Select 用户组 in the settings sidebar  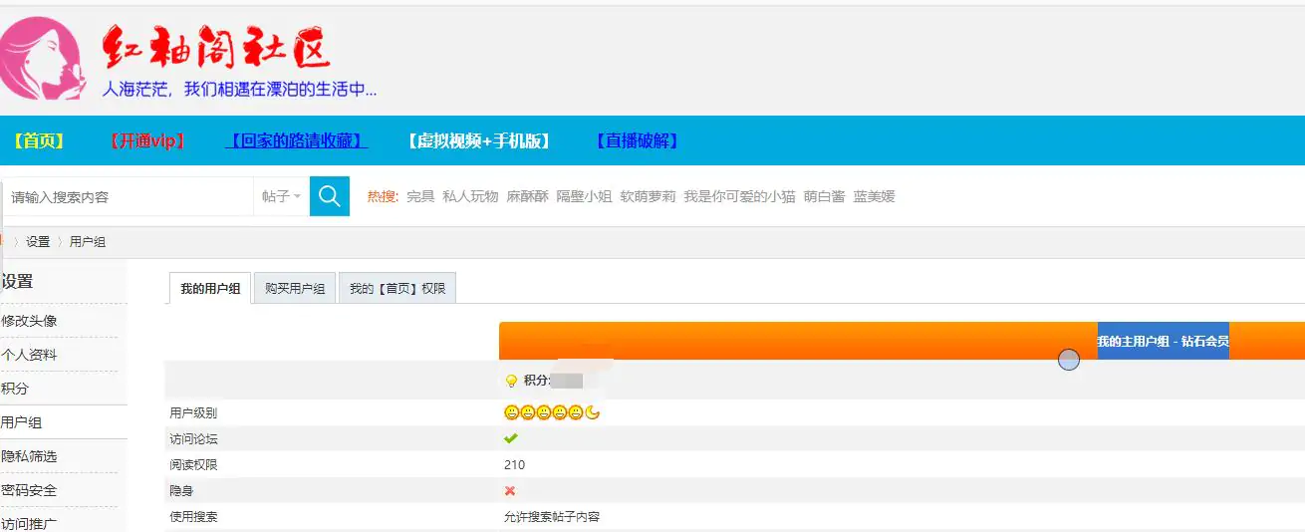click(x=22, y=422)
